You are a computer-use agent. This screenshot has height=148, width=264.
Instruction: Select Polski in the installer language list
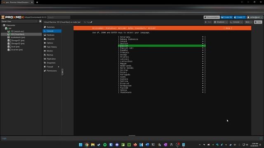162,72
